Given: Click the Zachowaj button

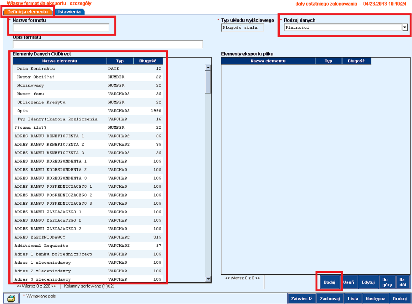Looking at the screenshot, I should coord(330,298).
